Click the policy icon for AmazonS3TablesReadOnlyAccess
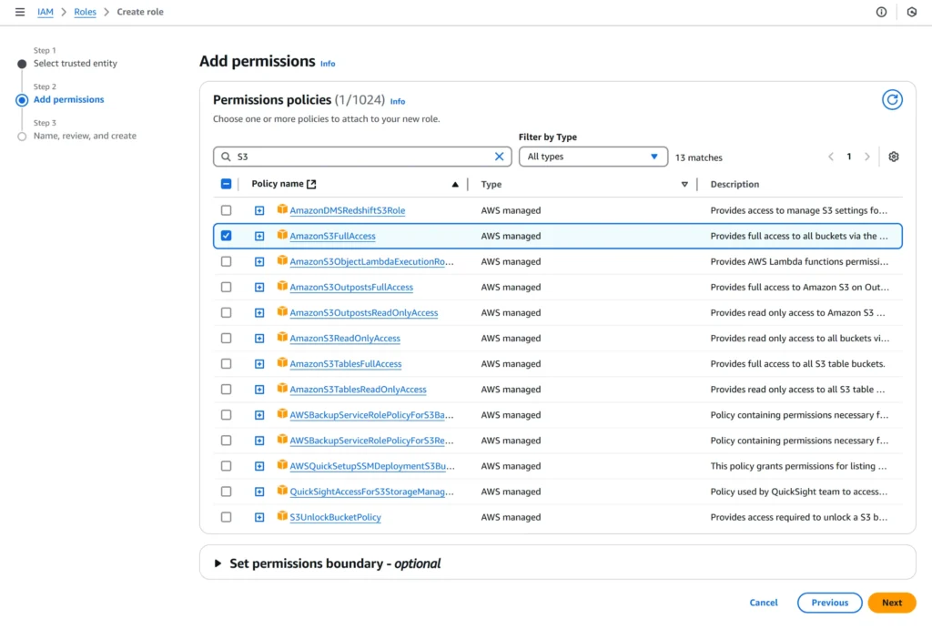 [x=282, y=388]
